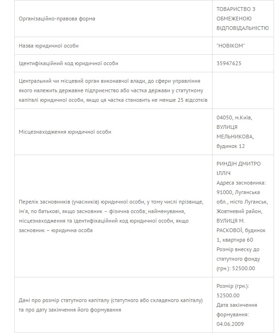Click 'Місцезнаходження юридичної особи' label
Image resolution: width=275 pixels, height=333 pixels.
pos(65,132)
